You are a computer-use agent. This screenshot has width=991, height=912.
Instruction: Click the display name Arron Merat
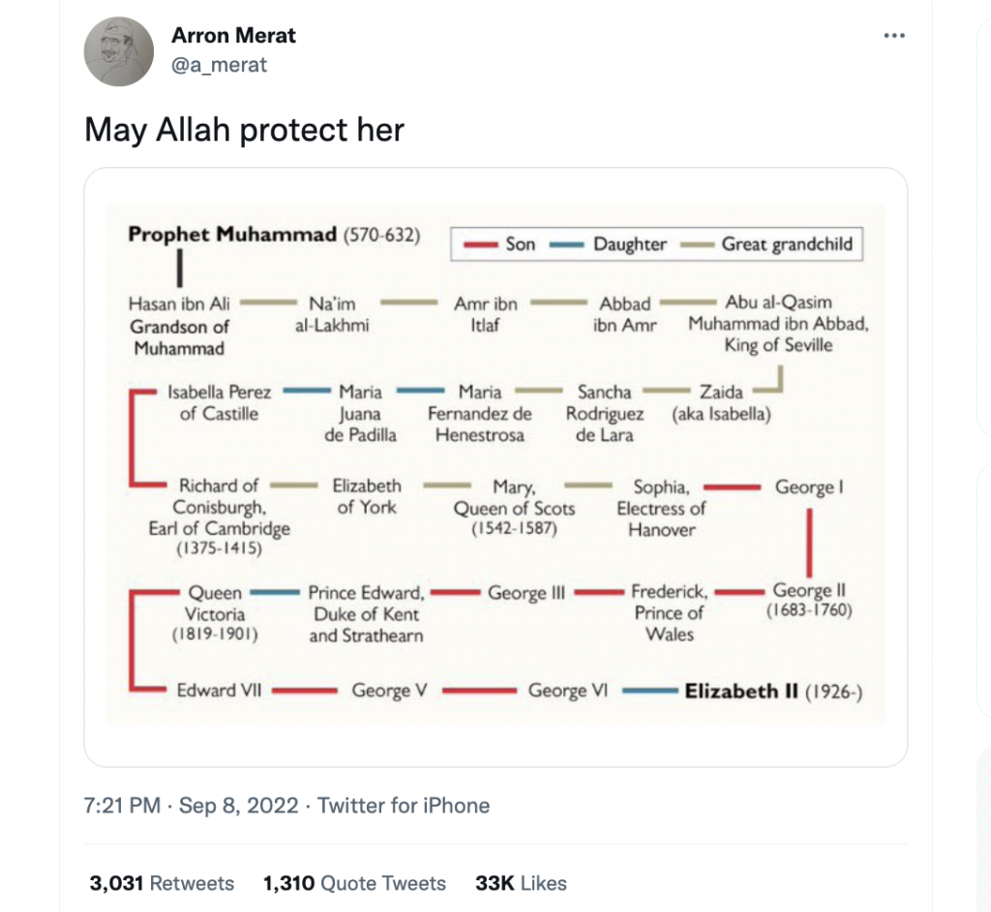233,36
